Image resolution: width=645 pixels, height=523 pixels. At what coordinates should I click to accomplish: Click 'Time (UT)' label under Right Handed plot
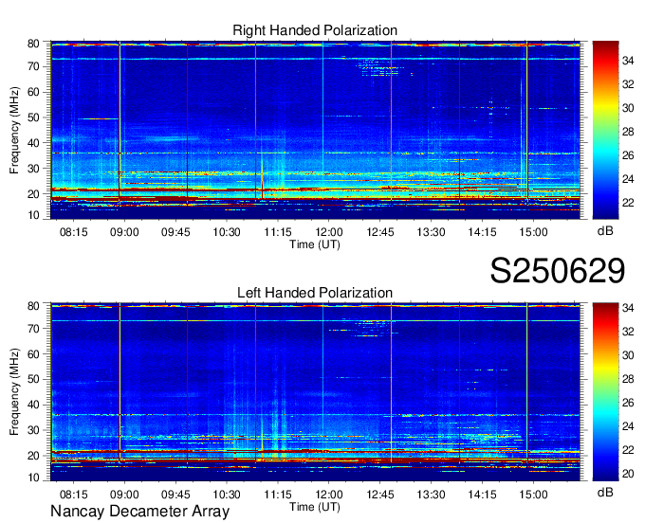click(315, 244)
